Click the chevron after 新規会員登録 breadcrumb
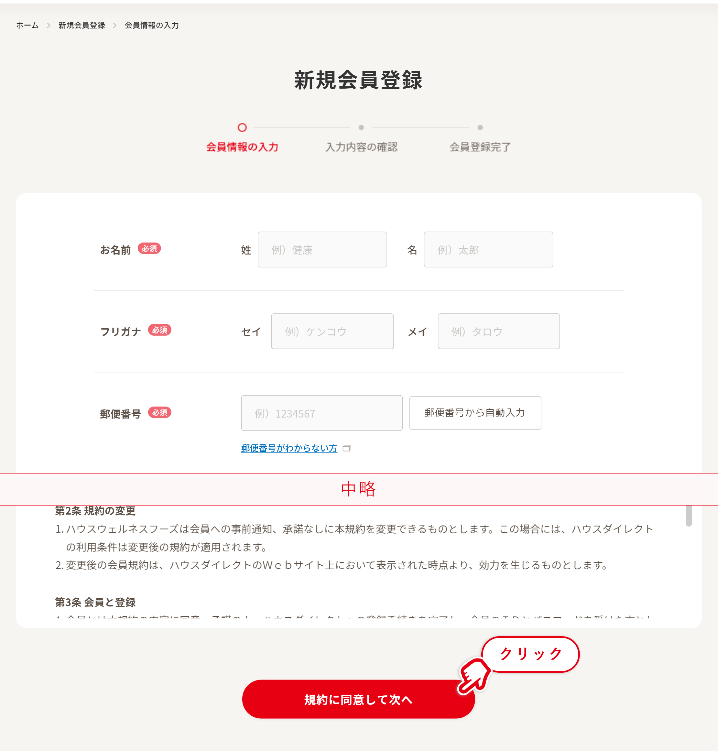Viewport: 718px width, 751px height. pos(114,25)
